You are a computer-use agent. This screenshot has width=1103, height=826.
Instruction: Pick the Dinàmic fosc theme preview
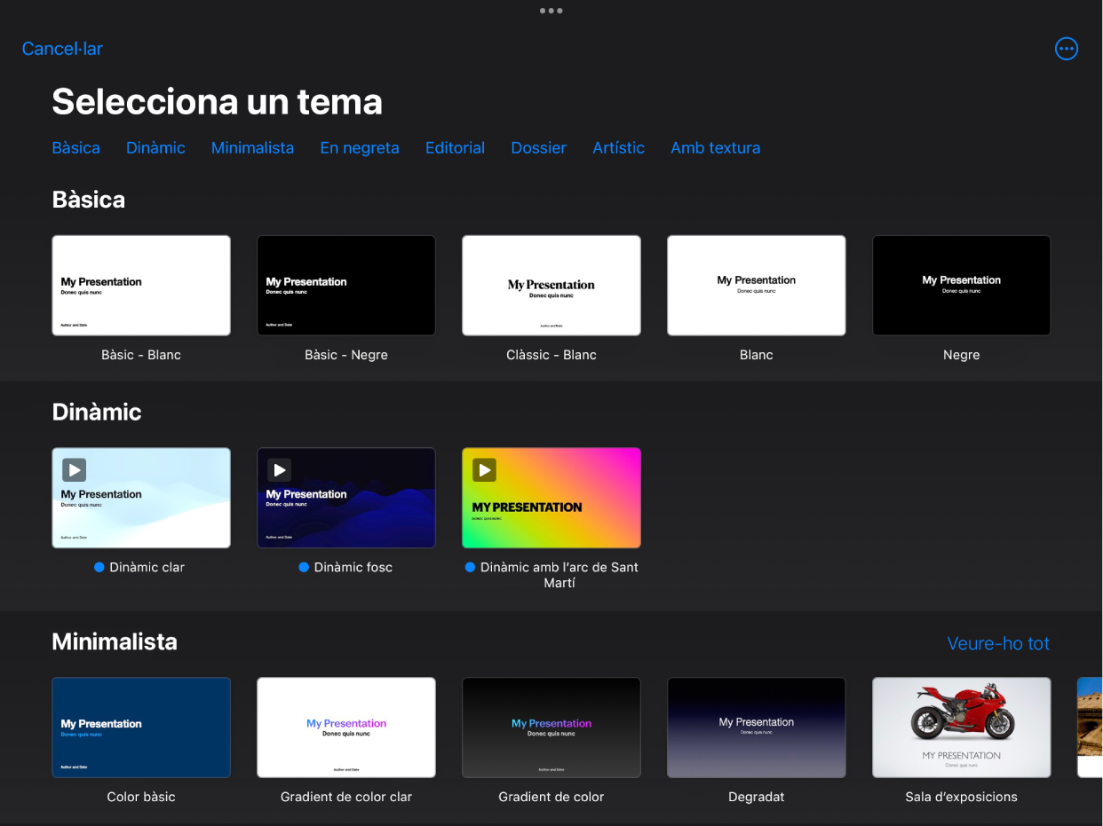point(346,498)
